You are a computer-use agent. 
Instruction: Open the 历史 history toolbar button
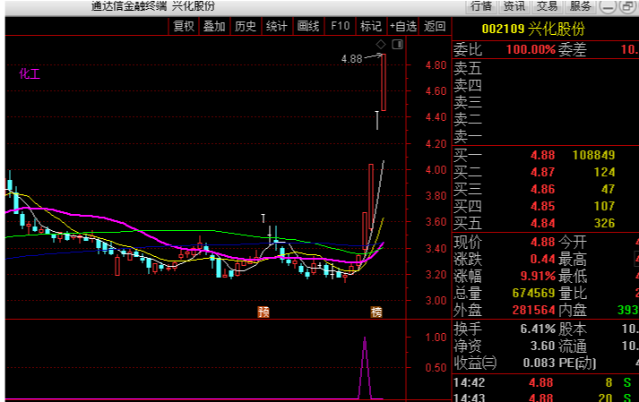tap(246, 27)
